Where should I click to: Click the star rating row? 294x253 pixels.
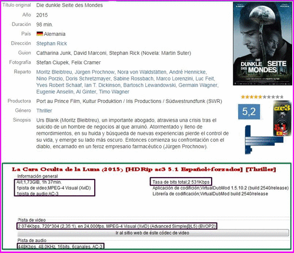[262, 97]
